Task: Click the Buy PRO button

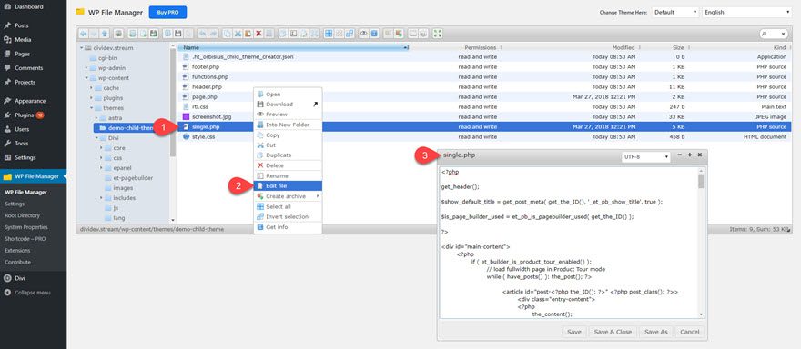Action: point(167,12)
